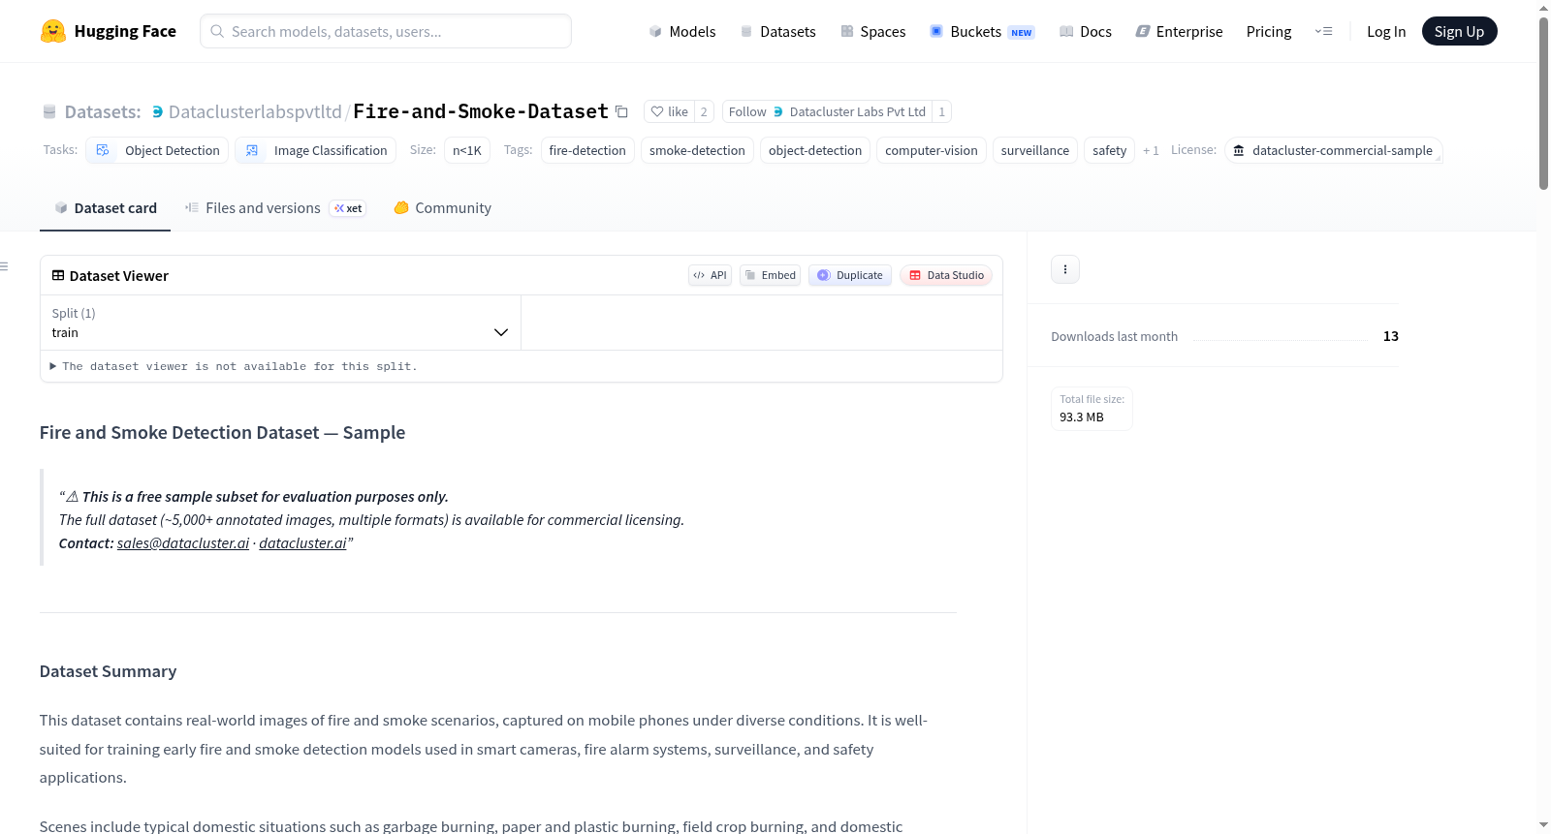Click the Dataset Viewer table icon
Image resolution: width=1551 pixels, height=834 pixels.
[x=58, y=276]
